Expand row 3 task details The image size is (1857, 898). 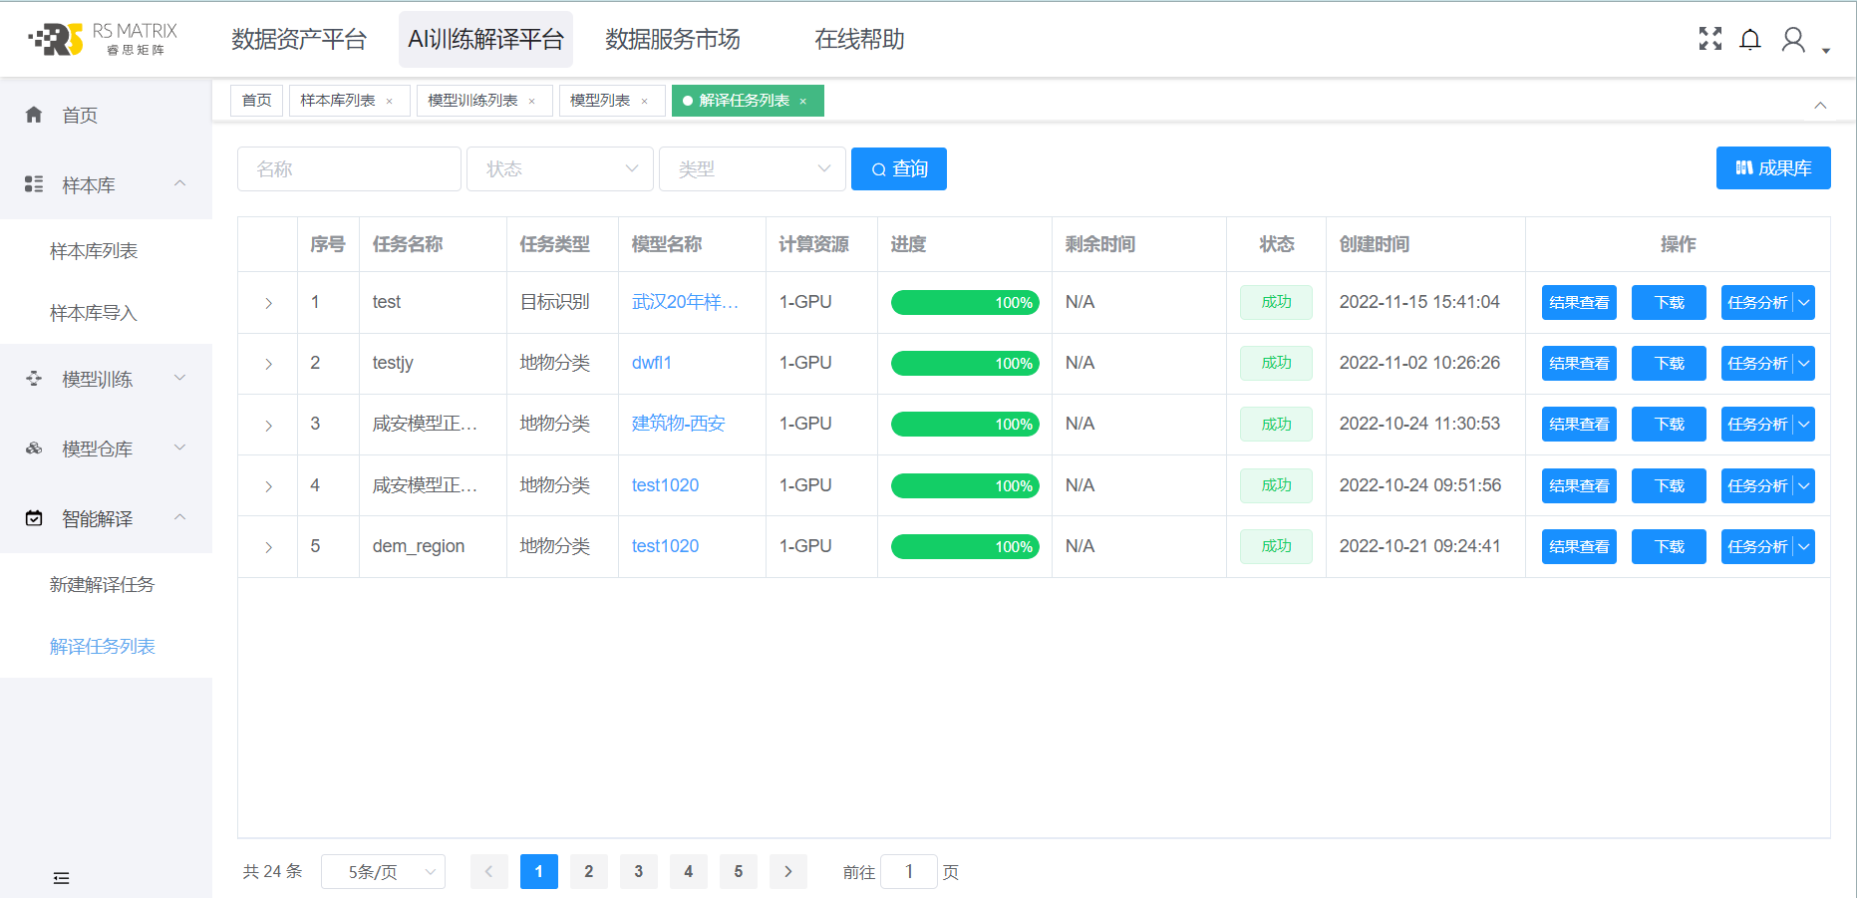[x=268, y=426]
